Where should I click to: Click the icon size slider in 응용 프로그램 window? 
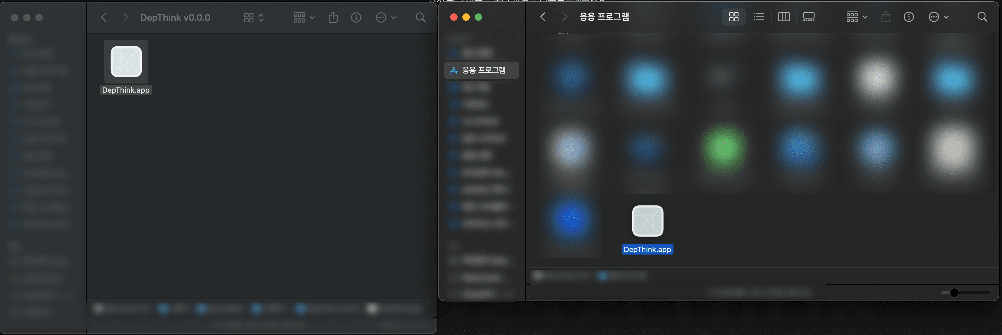coord(965,293)
